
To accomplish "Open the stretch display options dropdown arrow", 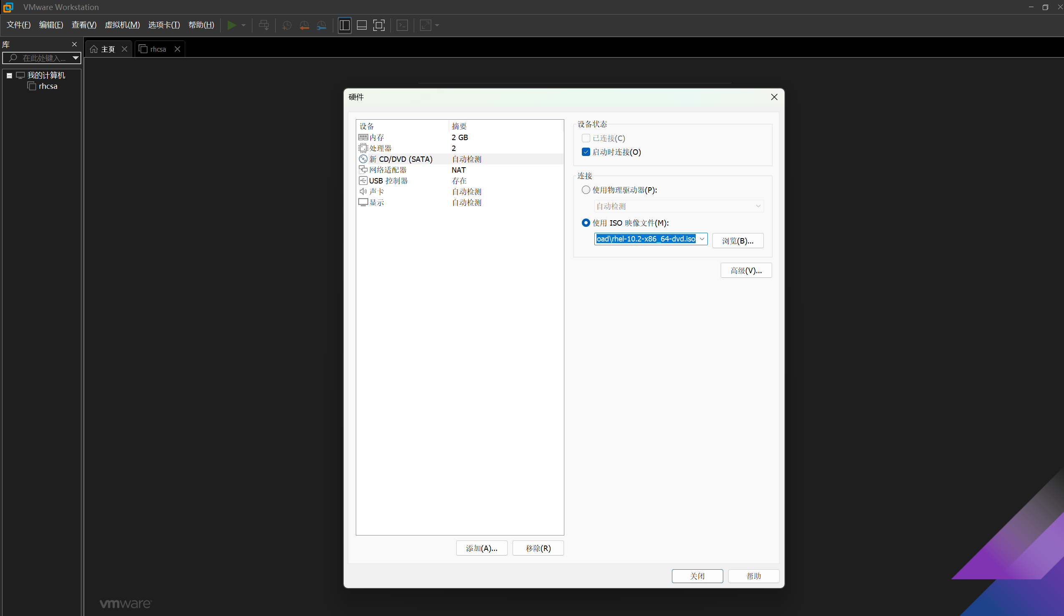I will click(x=437, y=25).
